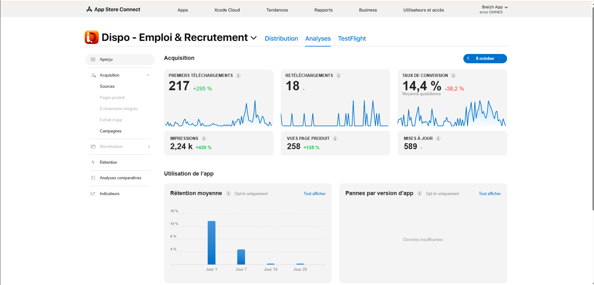Switch to the TestFlight tab
Image resolution: width=594 pixels, height=285 pixels.
click(x=352, y=38)
